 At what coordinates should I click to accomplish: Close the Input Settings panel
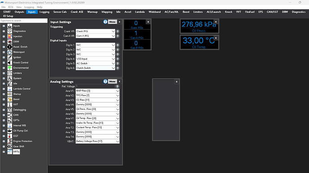click(120, 22)
